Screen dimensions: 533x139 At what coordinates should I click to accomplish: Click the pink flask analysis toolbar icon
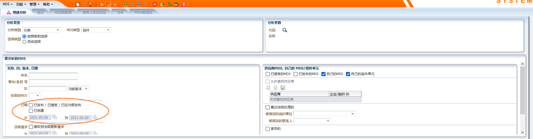point(184,4)
